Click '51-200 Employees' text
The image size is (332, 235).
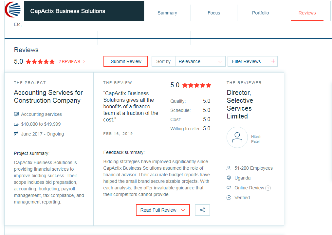[253, 168]
